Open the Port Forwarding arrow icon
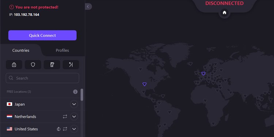 tap(71, 65)
